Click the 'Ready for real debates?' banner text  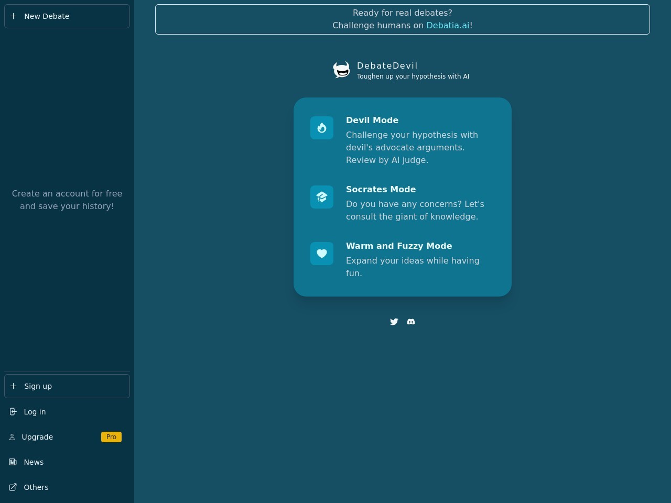403,13
